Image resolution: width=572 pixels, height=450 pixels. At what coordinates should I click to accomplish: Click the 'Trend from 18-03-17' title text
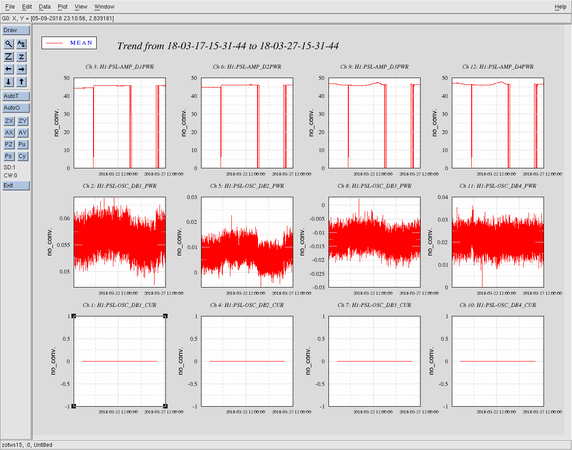coord(228,46)
